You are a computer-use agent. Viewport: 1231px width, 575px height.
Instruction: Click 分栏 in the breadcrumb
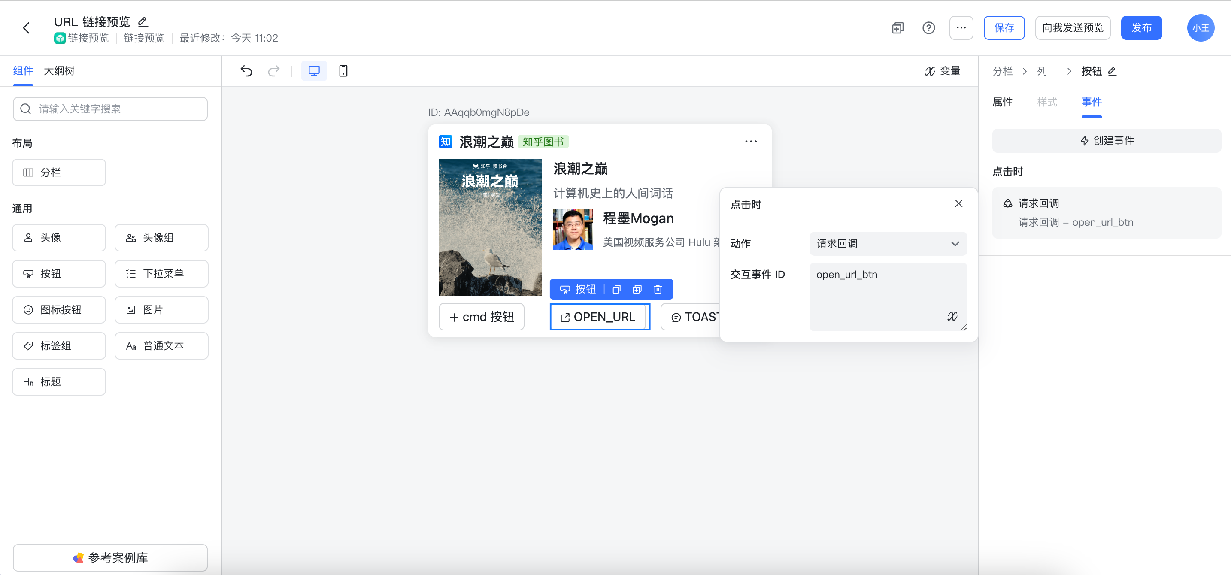click(1003, 71)
